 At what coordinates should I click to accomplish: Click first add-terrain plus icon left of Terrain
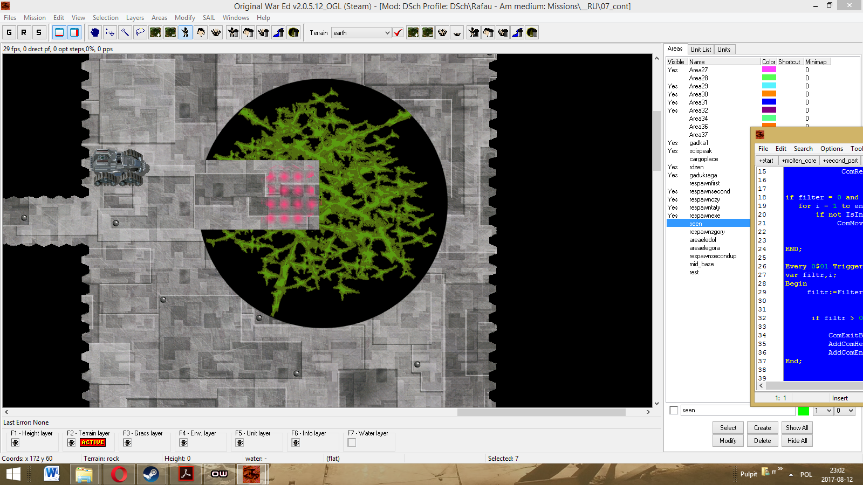tap(155, 32)
